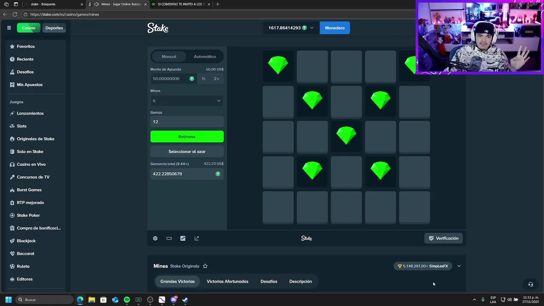Open the Descripción tab

tap(300, 281)
